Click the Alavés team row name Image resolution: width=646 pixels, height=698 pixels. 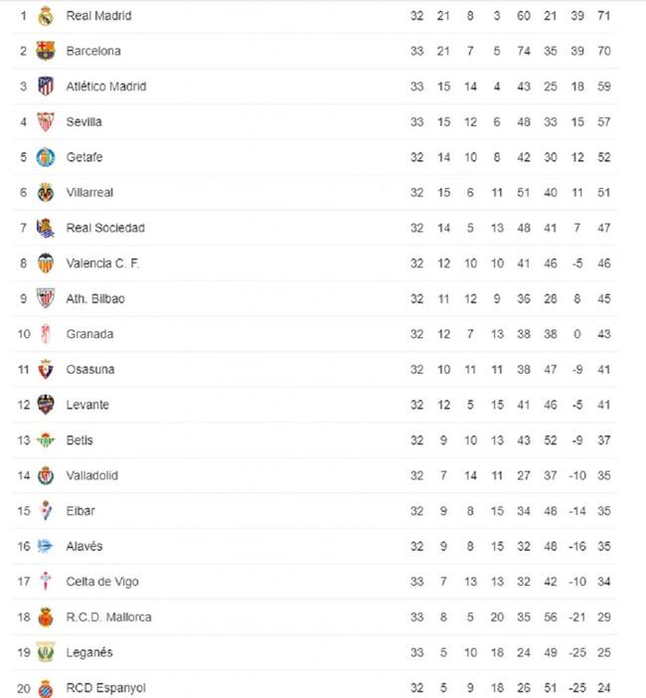[x=84, y=546]
